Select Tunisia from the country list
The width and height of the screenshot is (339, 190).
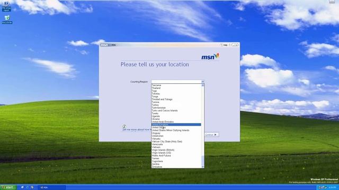176,102
